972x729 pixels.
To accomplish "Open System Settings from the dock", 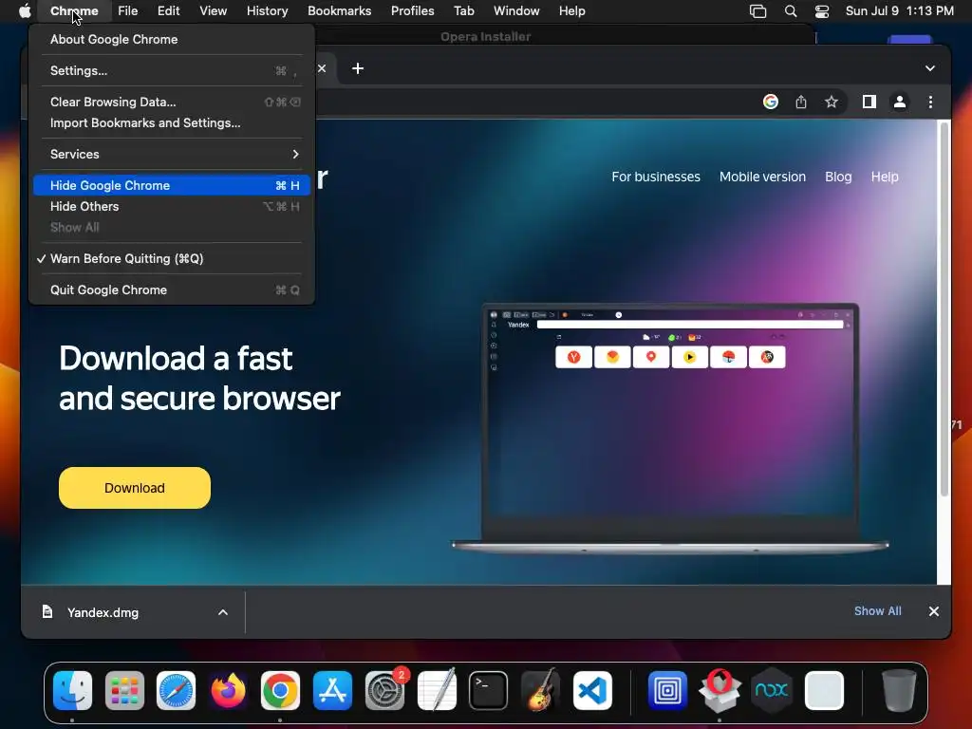I will [384, 690].
